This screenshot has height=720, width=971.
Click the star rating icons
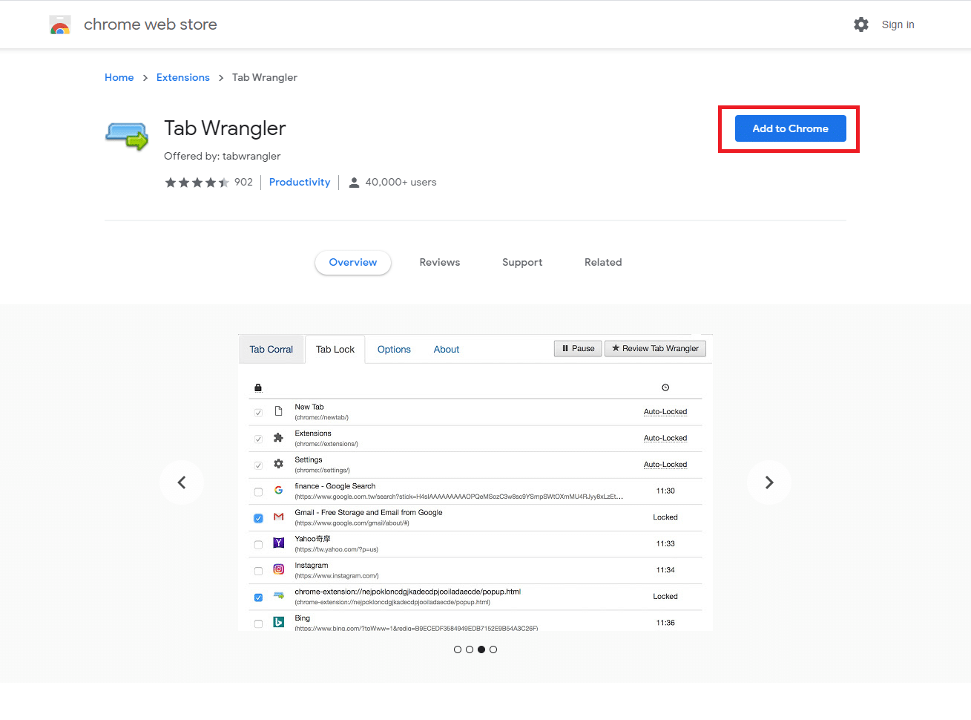point(197,183)
